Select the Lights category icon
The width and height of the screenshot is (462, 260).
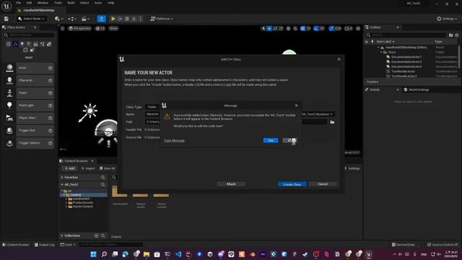pos(22,44)
